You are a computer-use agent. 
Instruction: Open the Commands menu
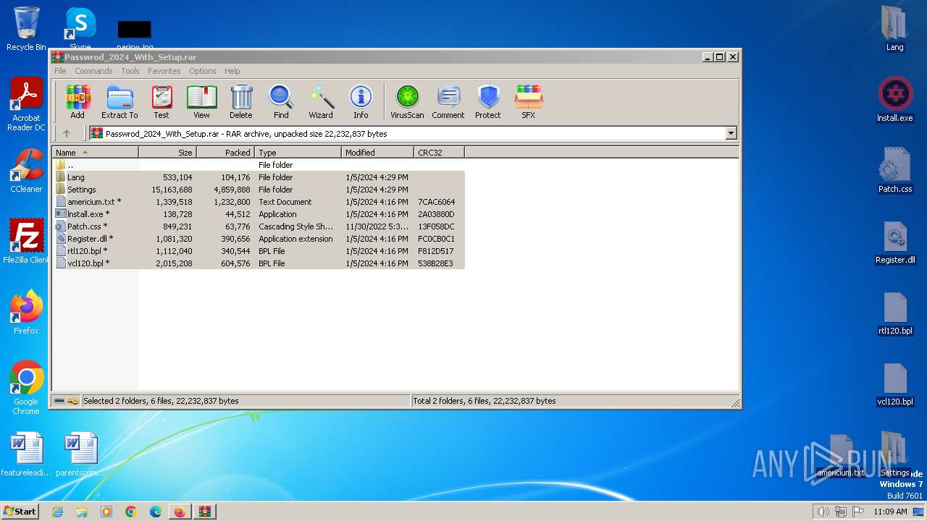93,71
